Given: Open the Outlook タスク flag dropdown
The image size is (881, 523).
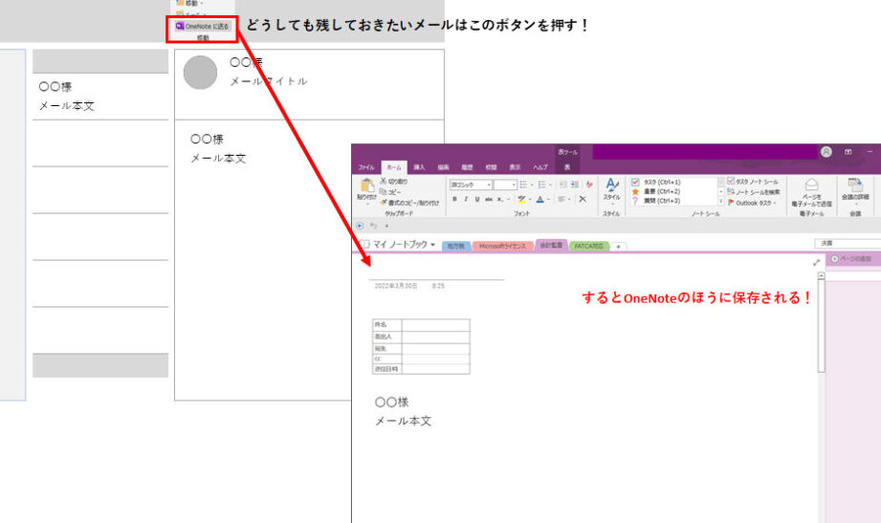Looking at the screenshot, I should tap(752, 203).
